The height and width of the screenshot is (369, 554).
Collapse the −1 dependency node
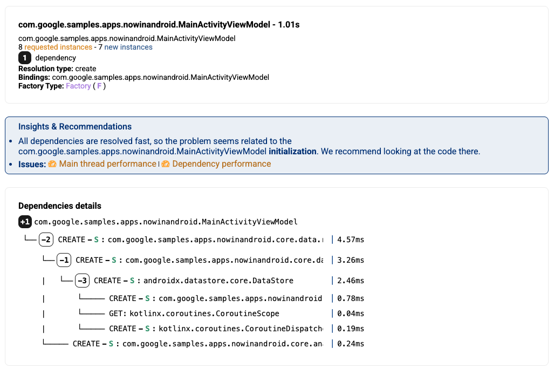tap(64, 260)
